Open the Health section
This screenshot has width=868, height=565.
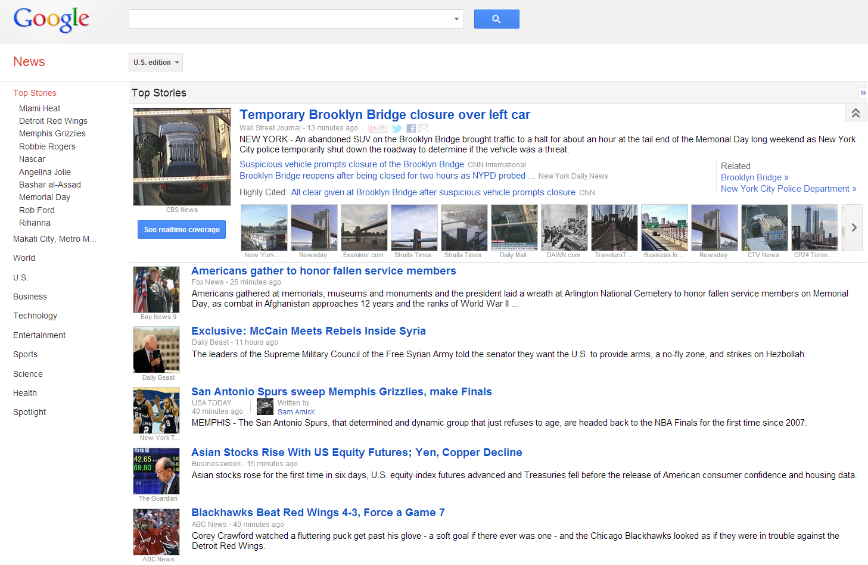click(x=25, y=393)
